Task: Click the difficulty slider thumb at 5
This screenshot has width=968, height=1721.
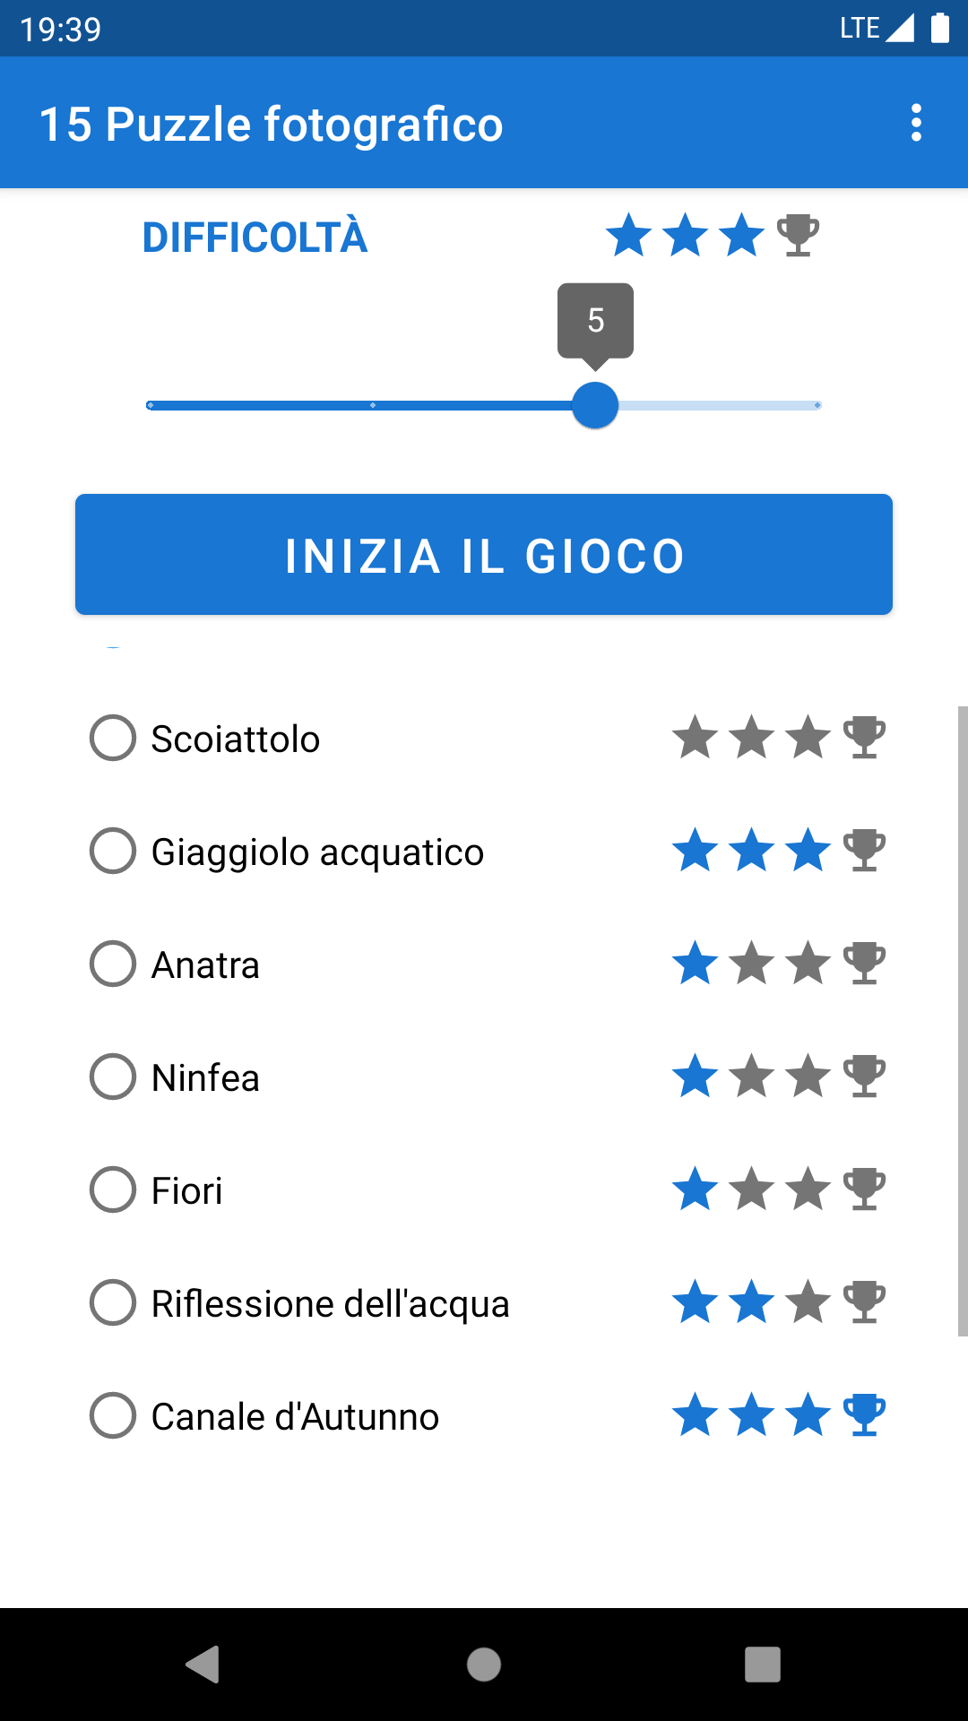Action: (595, 405)
